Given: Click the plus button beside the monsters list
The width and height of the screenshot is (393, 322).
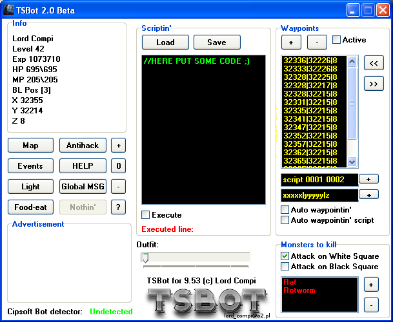Looking at the screenshot, I should pos(372,284).
